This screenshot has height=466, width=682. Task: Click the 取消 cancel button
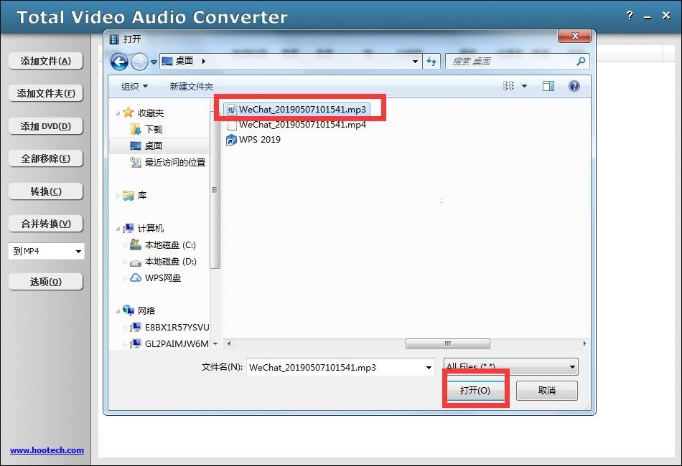548,390
